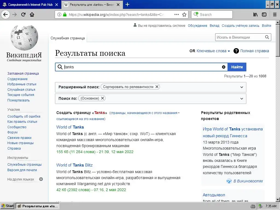
Task: Click the green padlock security icon
Action: click(x=65, y=14)
